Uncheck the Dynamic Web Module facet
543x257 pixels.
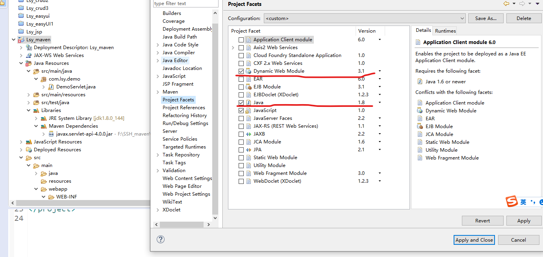tap(241, 71)
